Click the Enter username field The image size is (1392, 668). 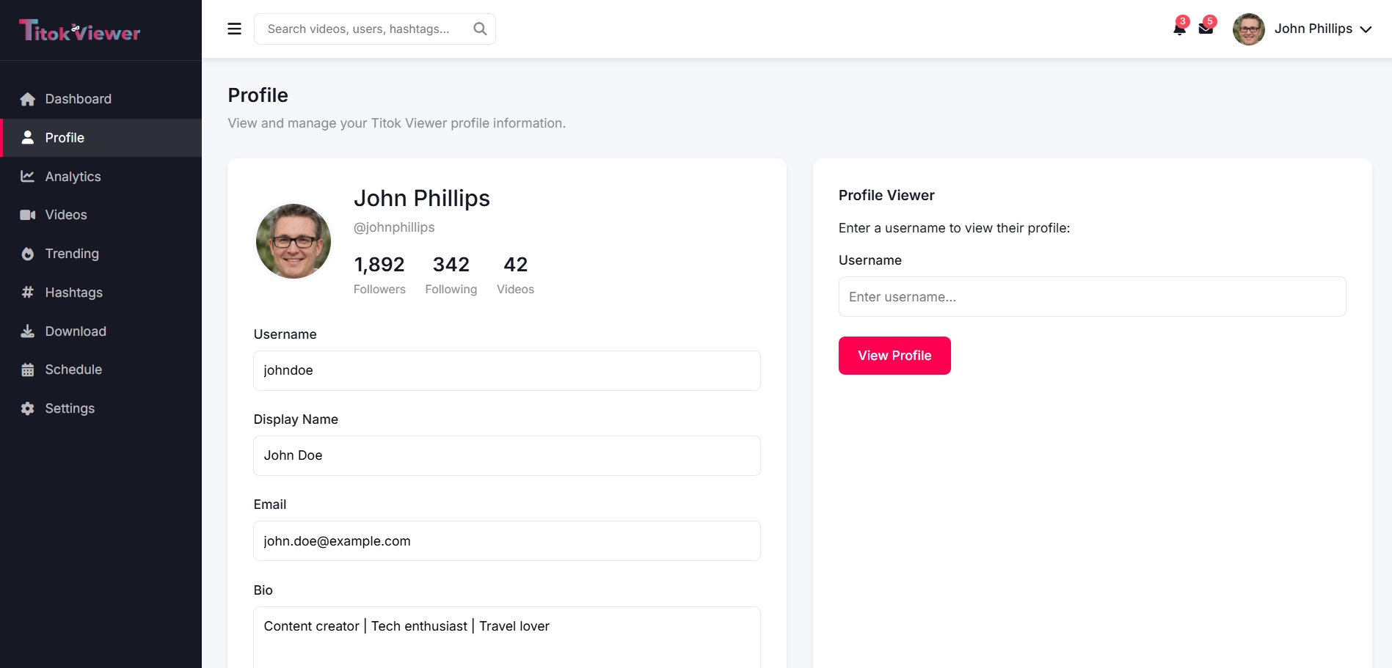1091,296
